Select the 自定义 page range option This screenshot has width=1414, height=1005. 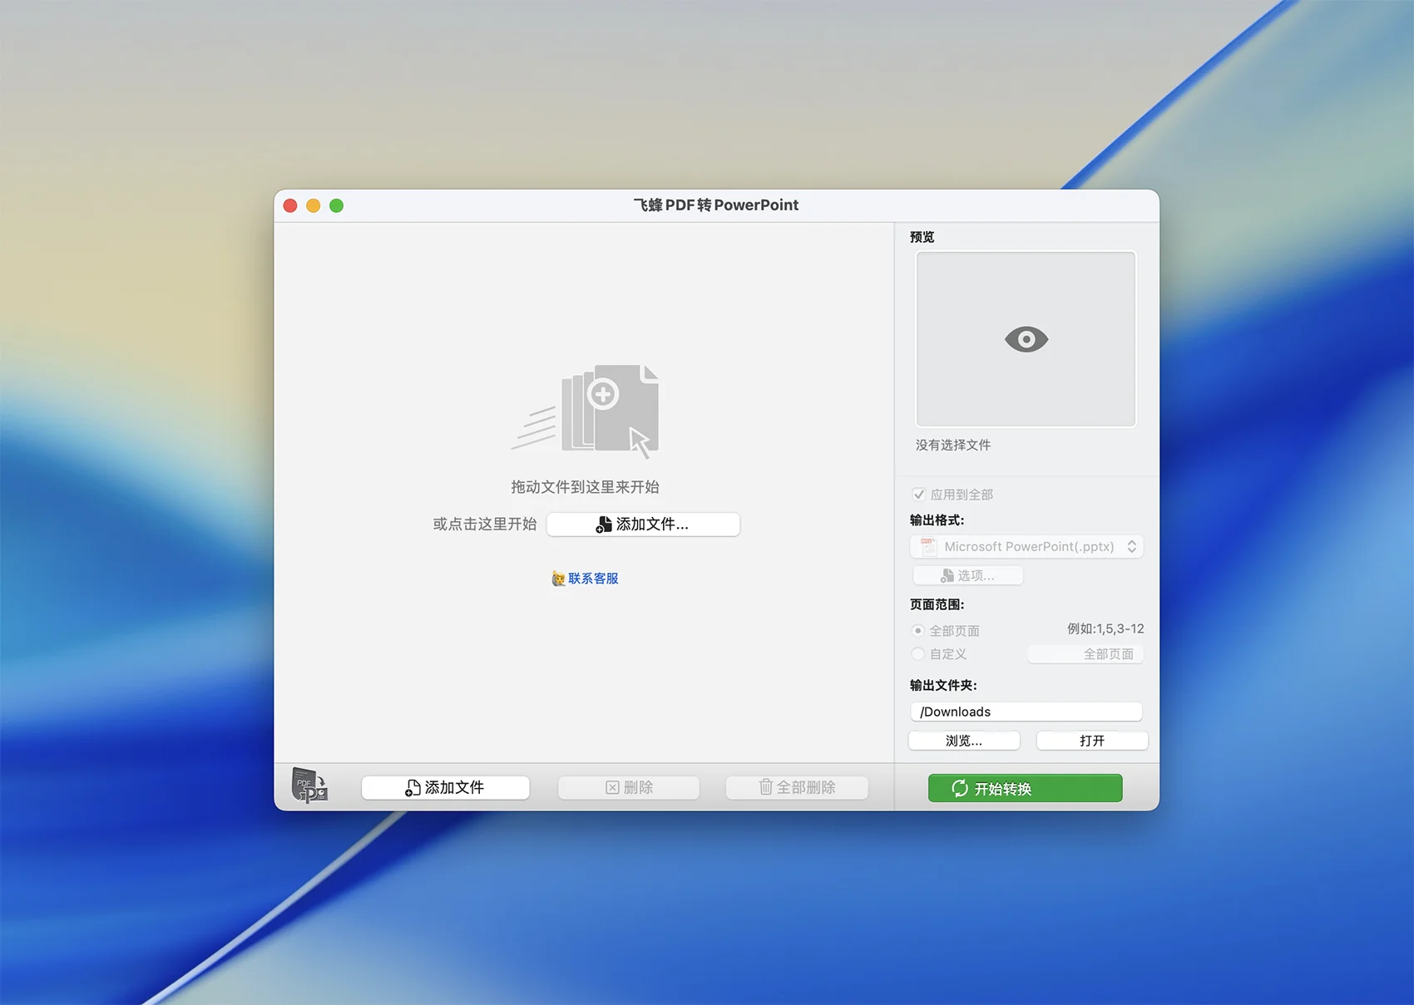(x=918, y=654)
